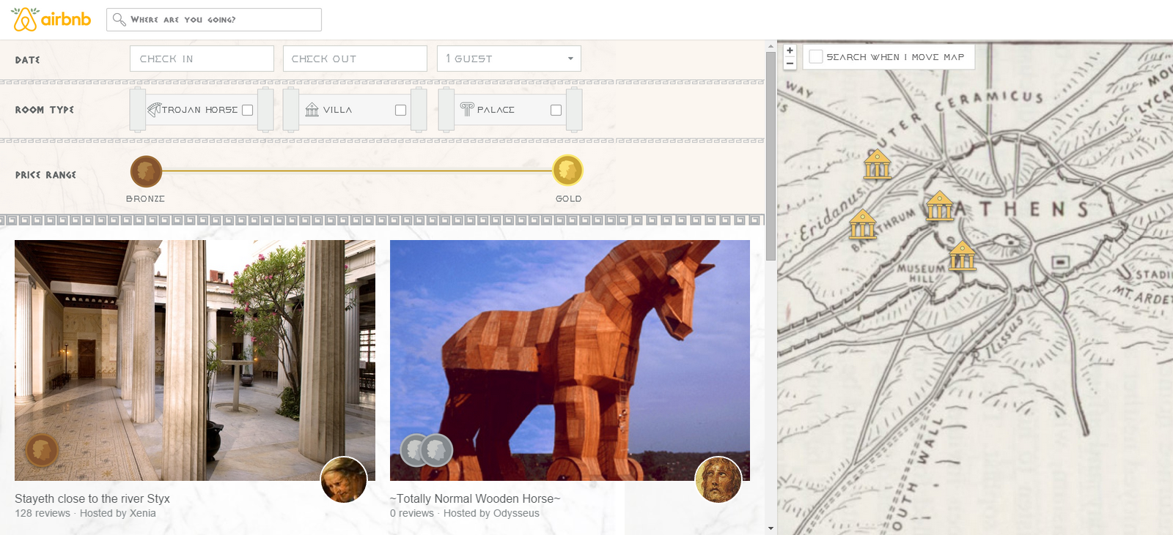The image size is (1173, 535).
Task: Zoom in on the map
Action: click(x=790, y=50)
